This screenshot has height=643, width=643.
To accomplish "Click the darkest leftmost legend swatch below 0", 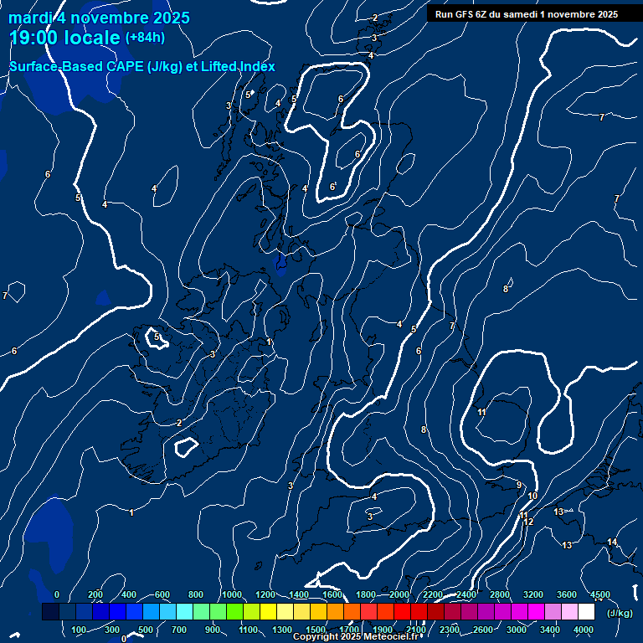I will 51,611.
